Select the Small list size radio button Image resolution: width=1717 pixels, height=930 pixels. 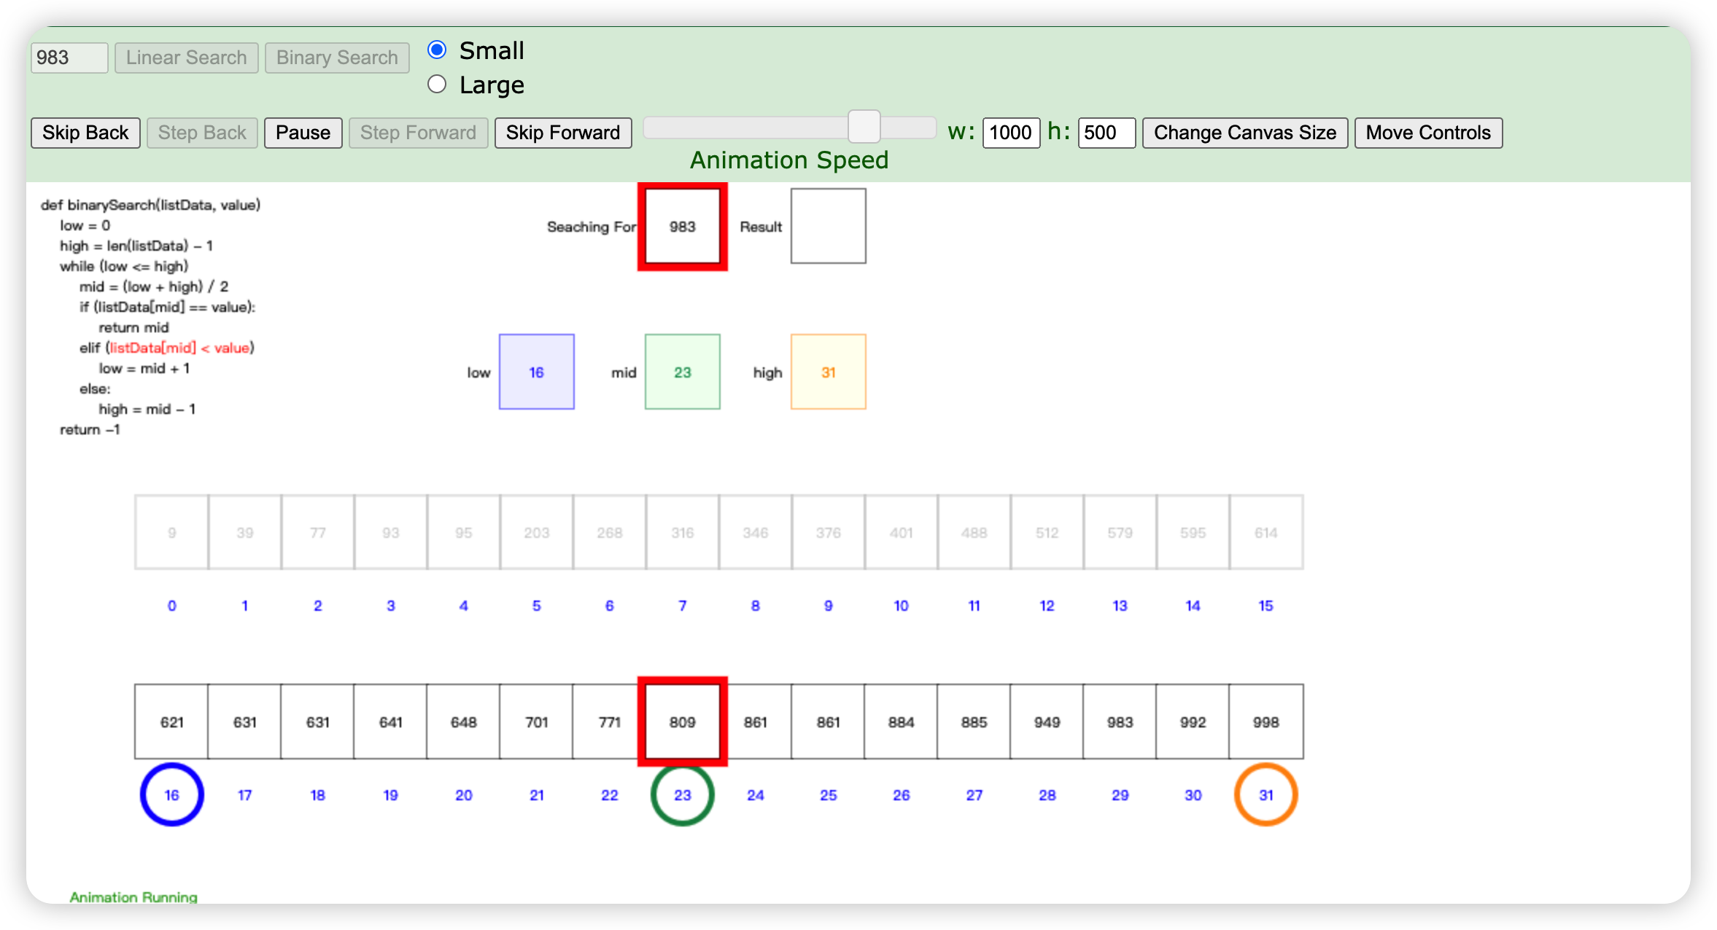click(x=437, y=50)
